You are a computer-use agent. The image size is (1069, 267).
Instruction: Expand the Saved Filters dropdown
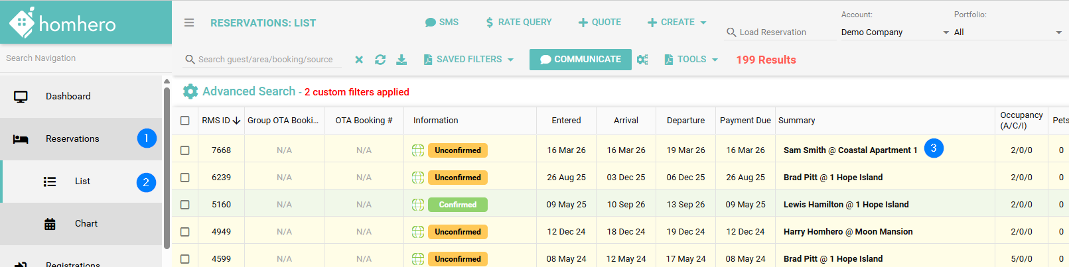pyautogui.click(x=468, y=60)
